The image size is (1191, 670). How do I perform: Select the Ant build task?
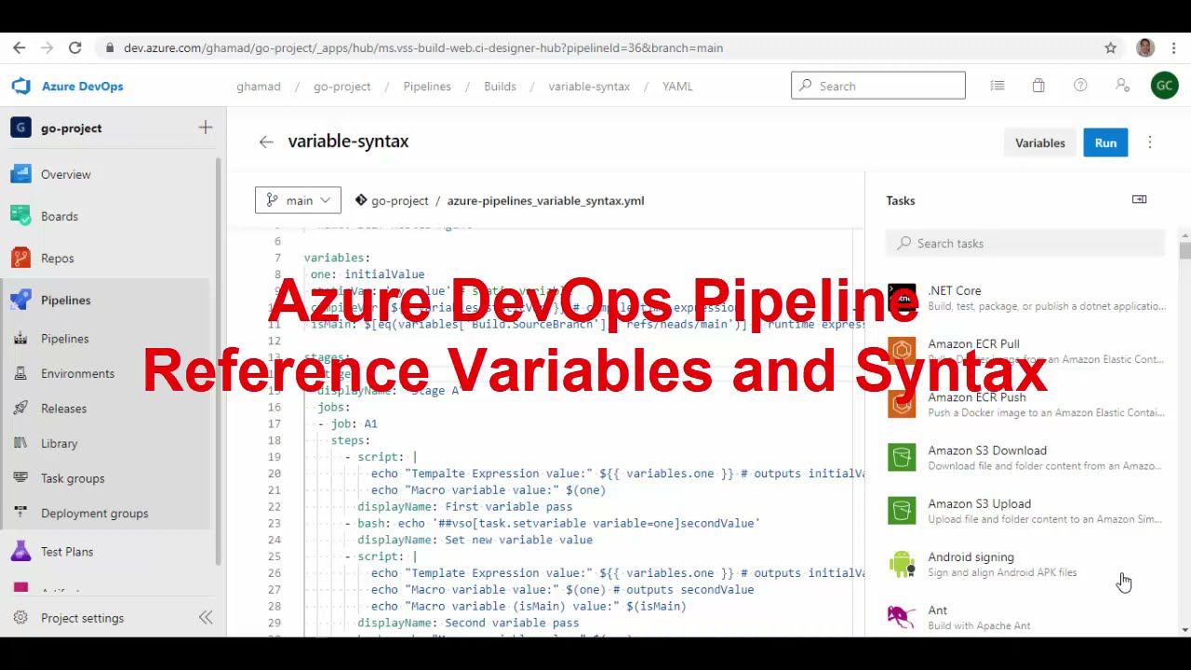1025,617
